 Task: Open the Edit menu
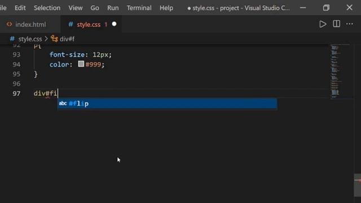pos(20,8)
